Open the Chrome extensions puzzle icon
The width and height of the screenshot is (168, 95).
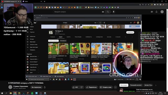pos(155,5)
